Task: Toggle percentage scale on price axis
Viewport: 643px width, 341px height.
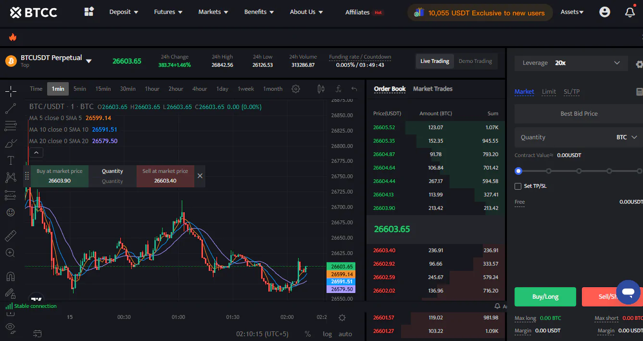Action: tap(308, 334)
